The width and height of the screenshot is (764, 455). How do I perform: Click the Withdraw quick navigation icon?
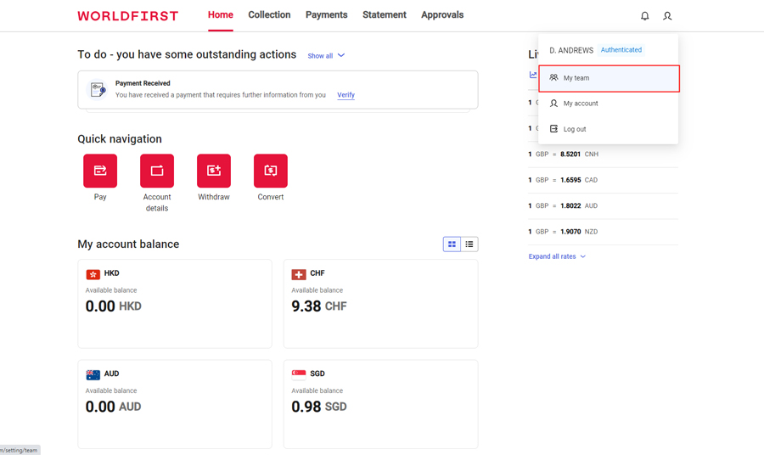pos(214,171)
